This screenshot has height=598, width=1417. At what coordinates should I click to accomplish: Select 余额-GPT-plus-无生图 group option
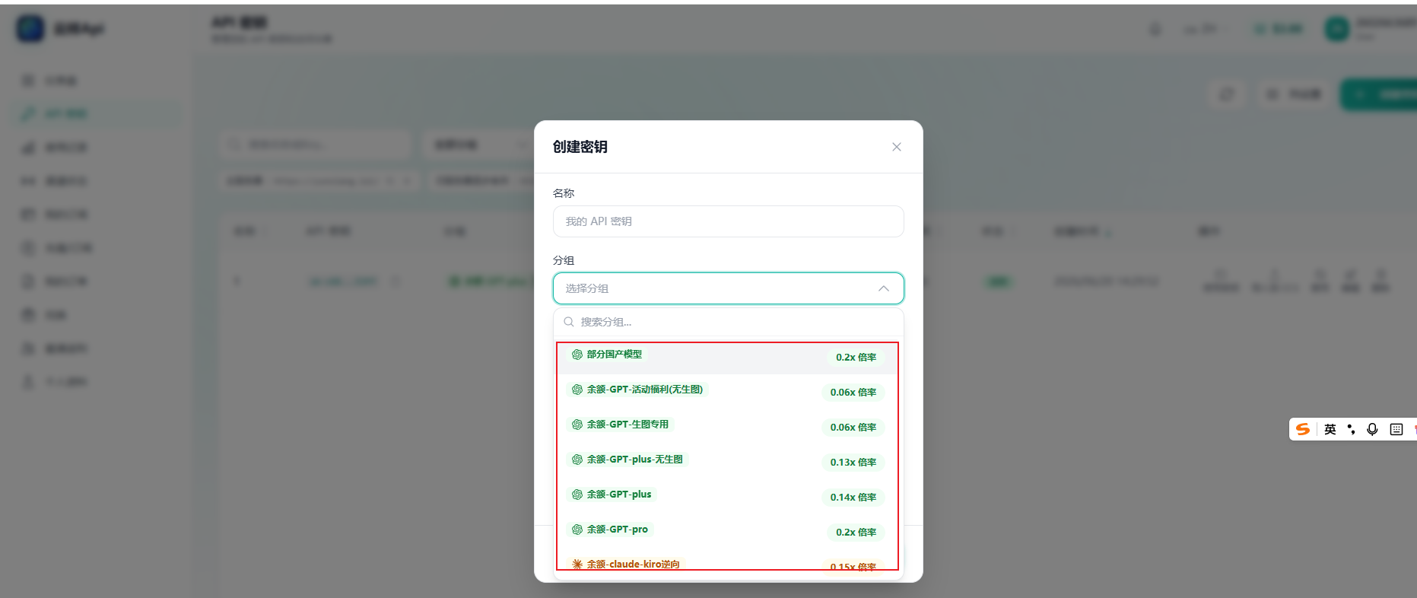coord(728,462)
